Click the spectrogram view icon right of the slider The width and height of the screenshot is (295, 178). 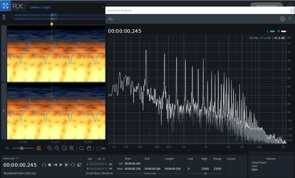coord(39,148)
